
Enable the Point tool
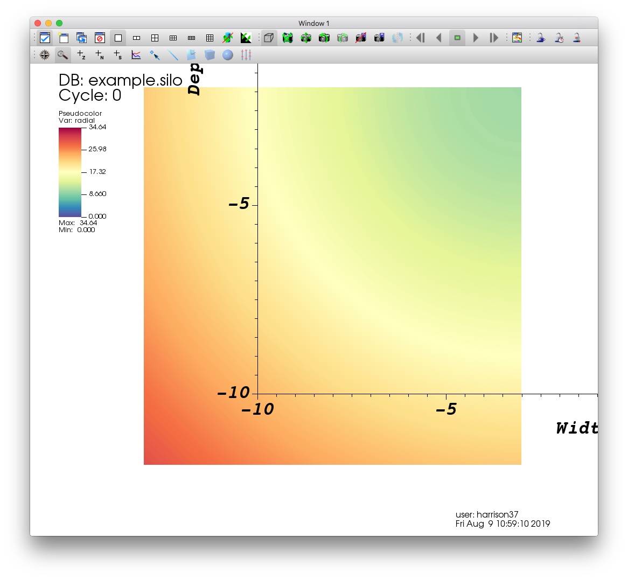click(x=155, y=55)
